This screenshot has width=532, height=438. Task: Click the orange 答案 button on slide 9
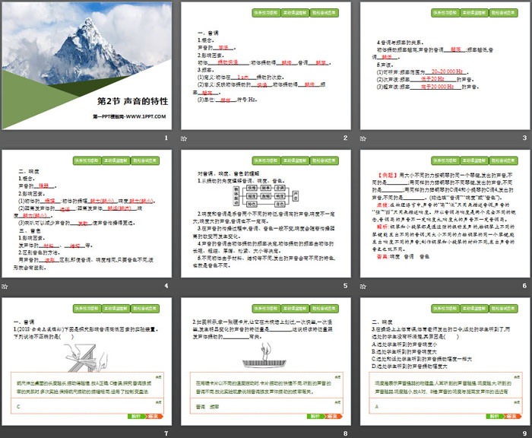[513, 416]
